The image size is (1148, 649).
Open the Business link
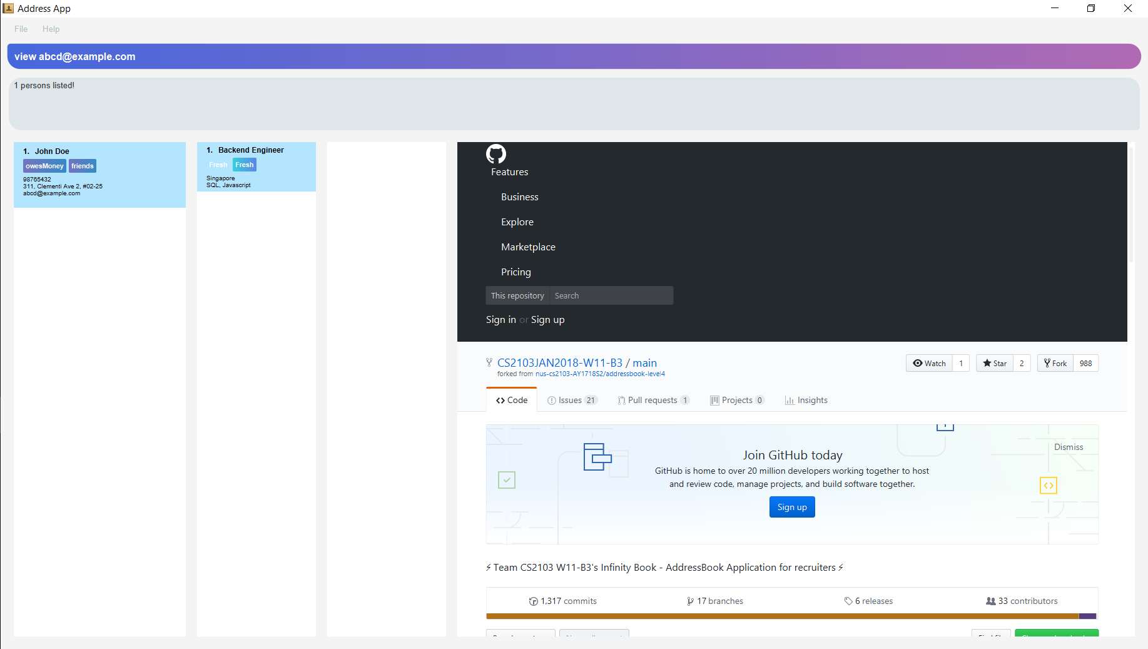coord(520,197)
